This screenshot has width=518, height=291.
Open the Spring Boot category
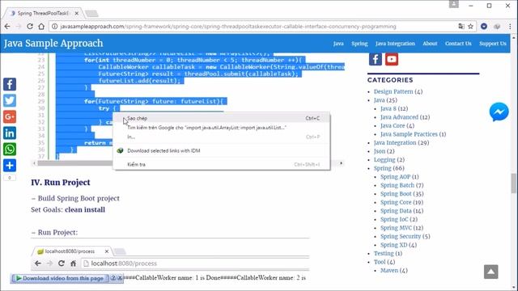[x=396, y=194]
